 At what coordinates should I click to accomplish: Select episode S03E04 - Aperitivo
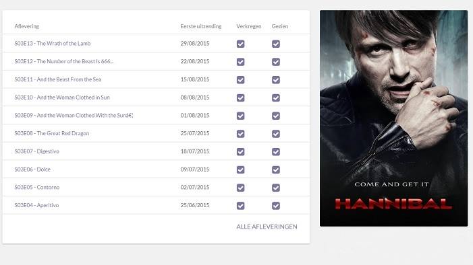pyautogui.click(x=36, y=205)
